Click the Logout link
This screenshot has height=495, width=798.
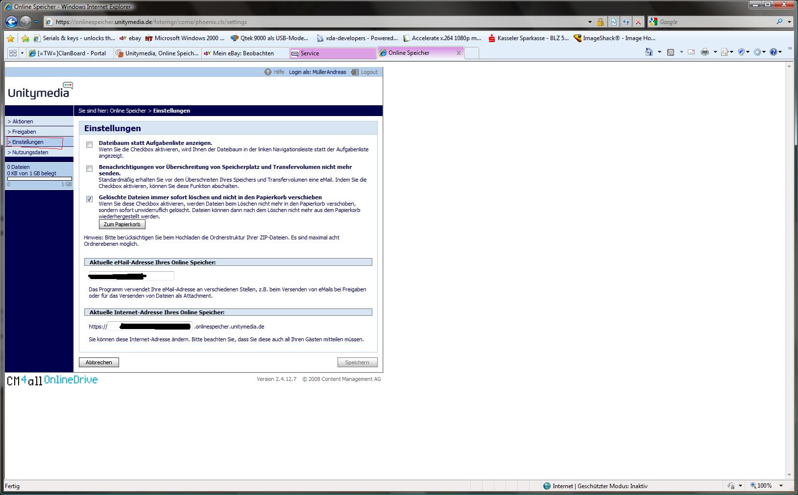tap(369, 72)
